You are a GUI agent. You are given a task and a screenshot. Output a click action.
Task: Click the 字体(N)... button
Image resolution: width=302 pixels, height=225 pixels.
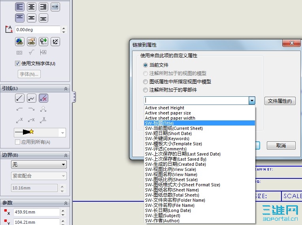[x=29, y=74]
